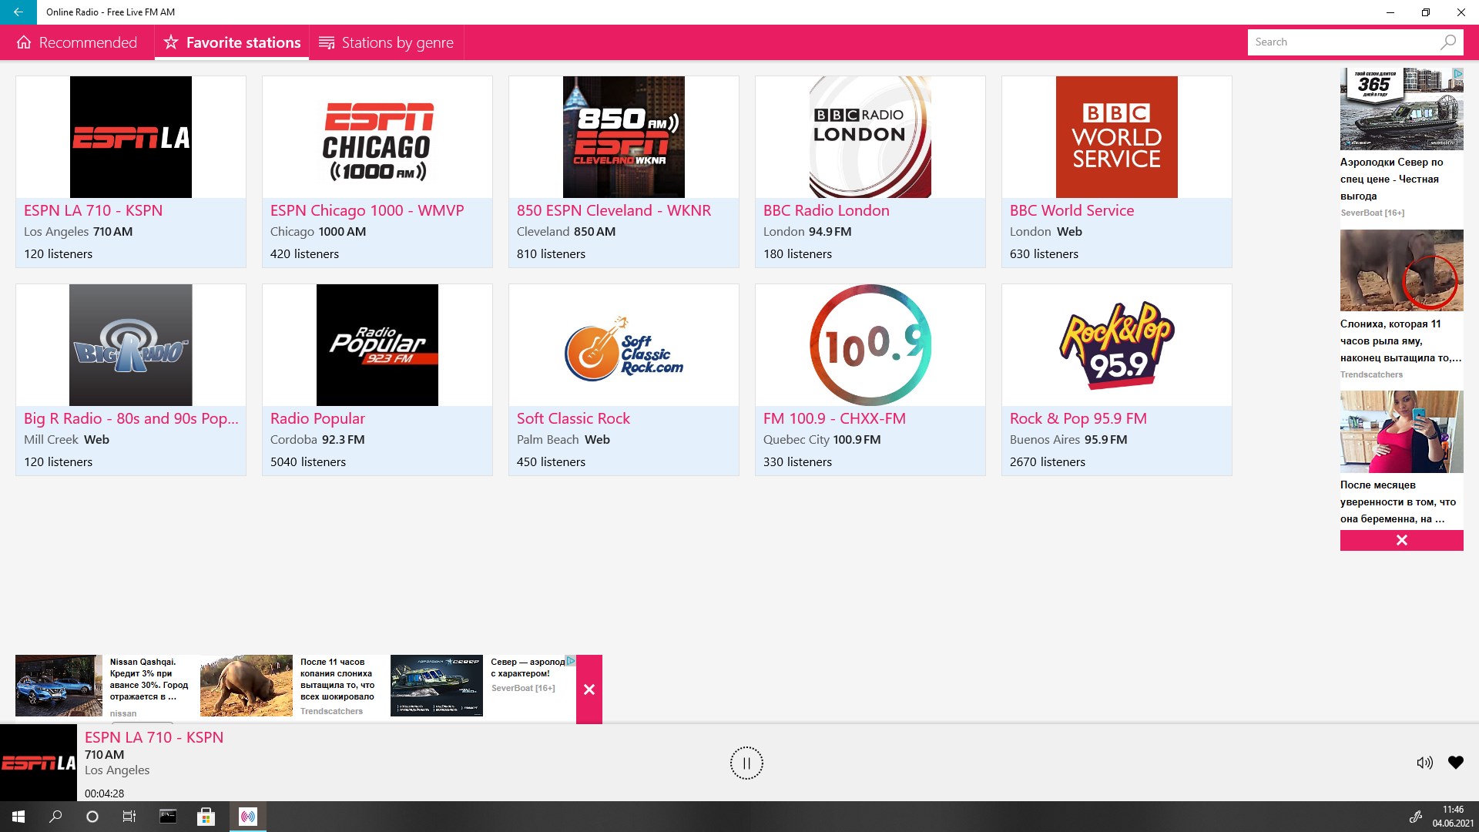Open Microsoft Store from the taskbar

point(206,817)
